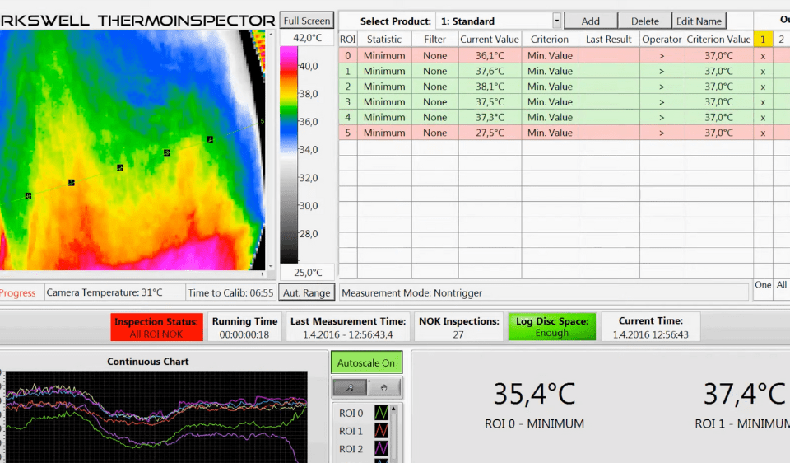Image resolution: width=790 pixels, height=463 pixels.
Task: Click Running Time 00:00:00:18
Action: click(x=244, y=334)
